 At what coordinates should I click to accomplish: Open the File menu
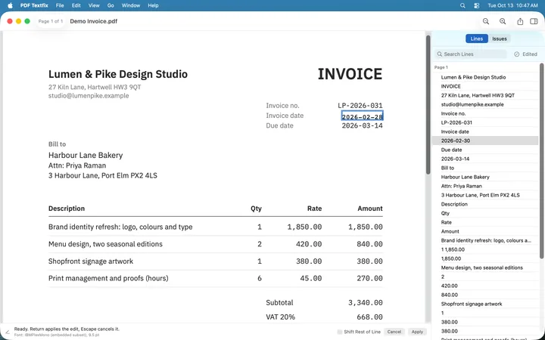coord(60,5)
